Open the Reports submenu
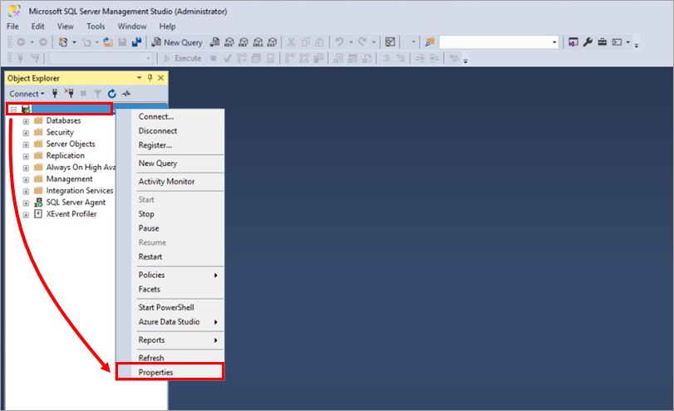Screen dimensions: 674x411 tap(170, 340)
